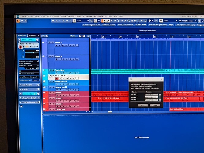Select the Range Selection tool
The width and height of the screenshot is (204, 153).
pos(108,21)
